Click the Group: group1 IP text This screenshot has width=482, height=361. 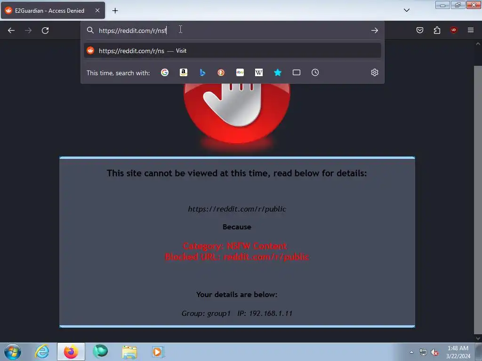(237, 314)
